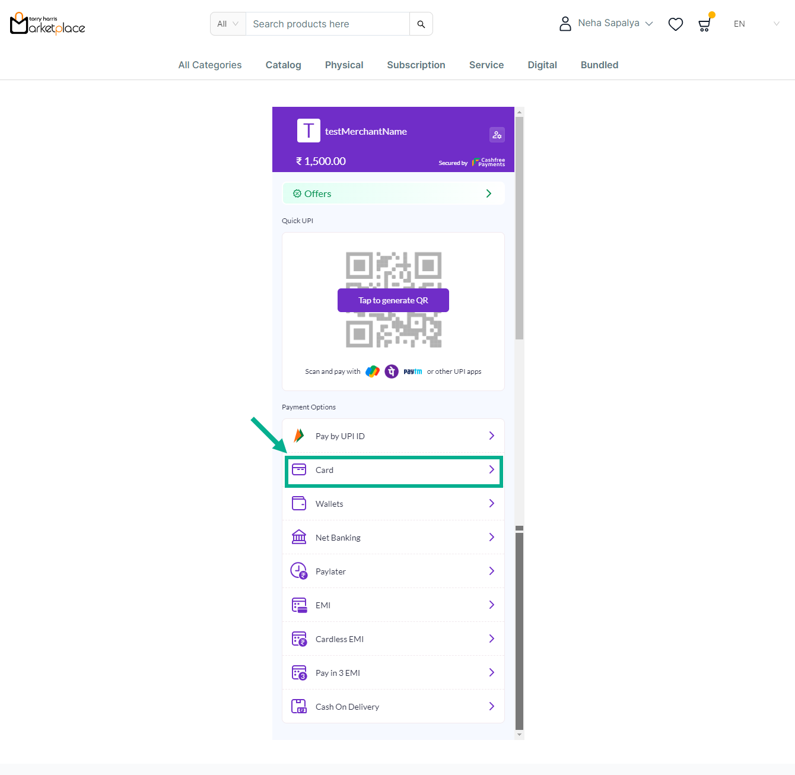Click the search magnifier icon
This screenshot has width=795, height=775.
[421, 24]
